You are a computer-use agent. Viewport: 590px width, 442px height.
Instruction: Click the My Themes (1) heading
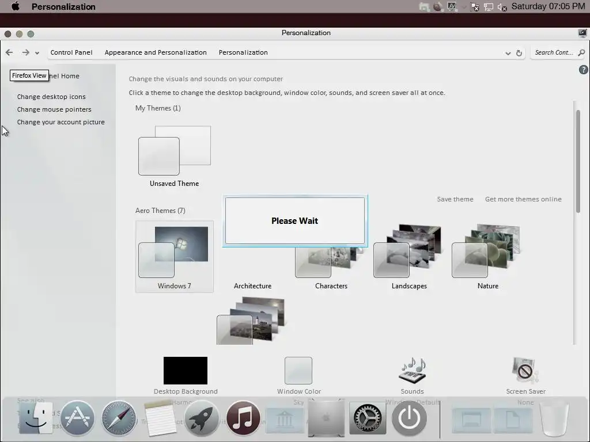(158, 108)
